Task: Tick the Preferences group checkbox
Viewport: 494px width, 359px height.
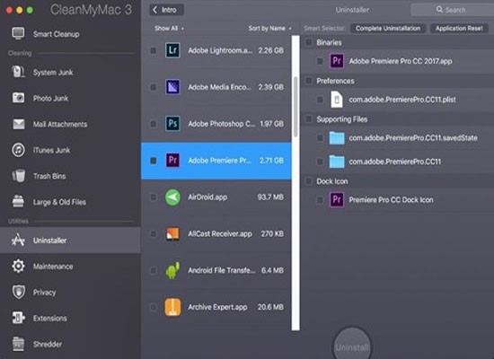Action: coord(308,81)
